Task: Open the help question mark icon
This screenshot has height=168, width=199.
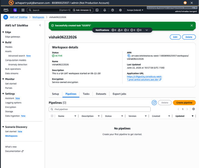Action: (x=113, y=10)
